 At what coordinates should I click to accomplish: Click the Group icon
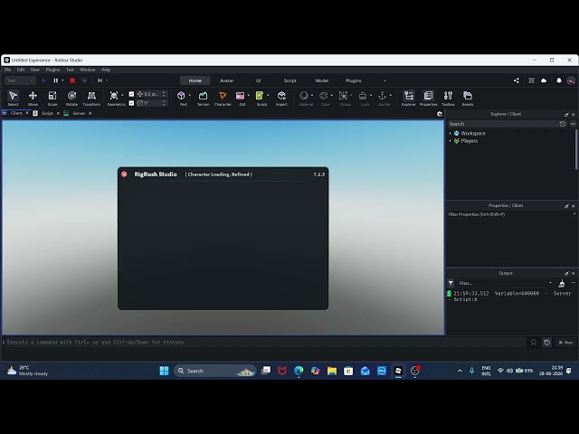(343, 96)
